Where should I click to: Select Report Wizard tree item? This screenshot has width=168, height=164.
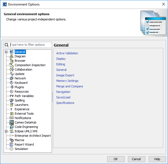click(x=24, y=144)
